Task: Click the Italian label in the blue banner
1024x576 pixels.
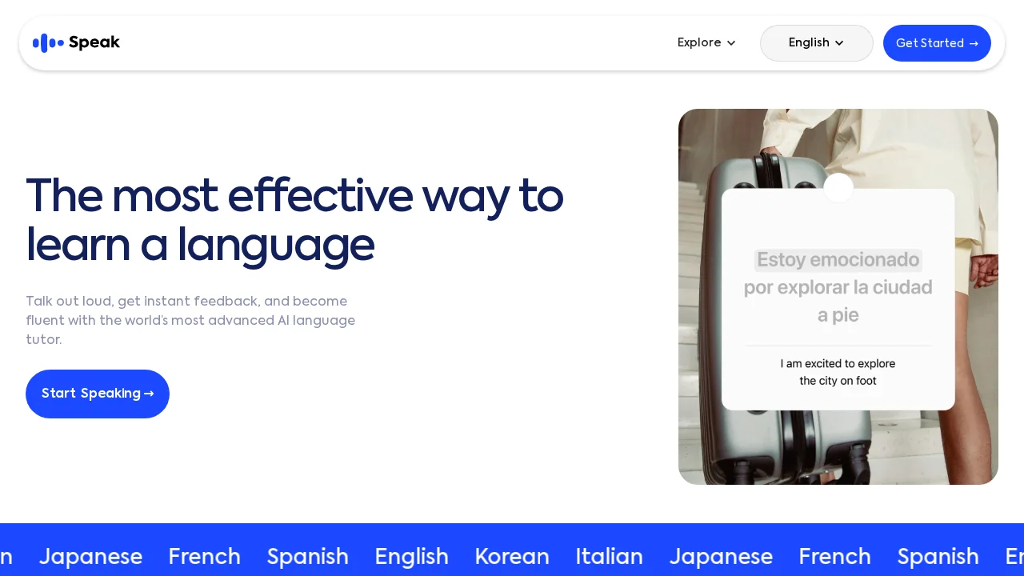Action: pyautogui.click(x=609, y=557)
